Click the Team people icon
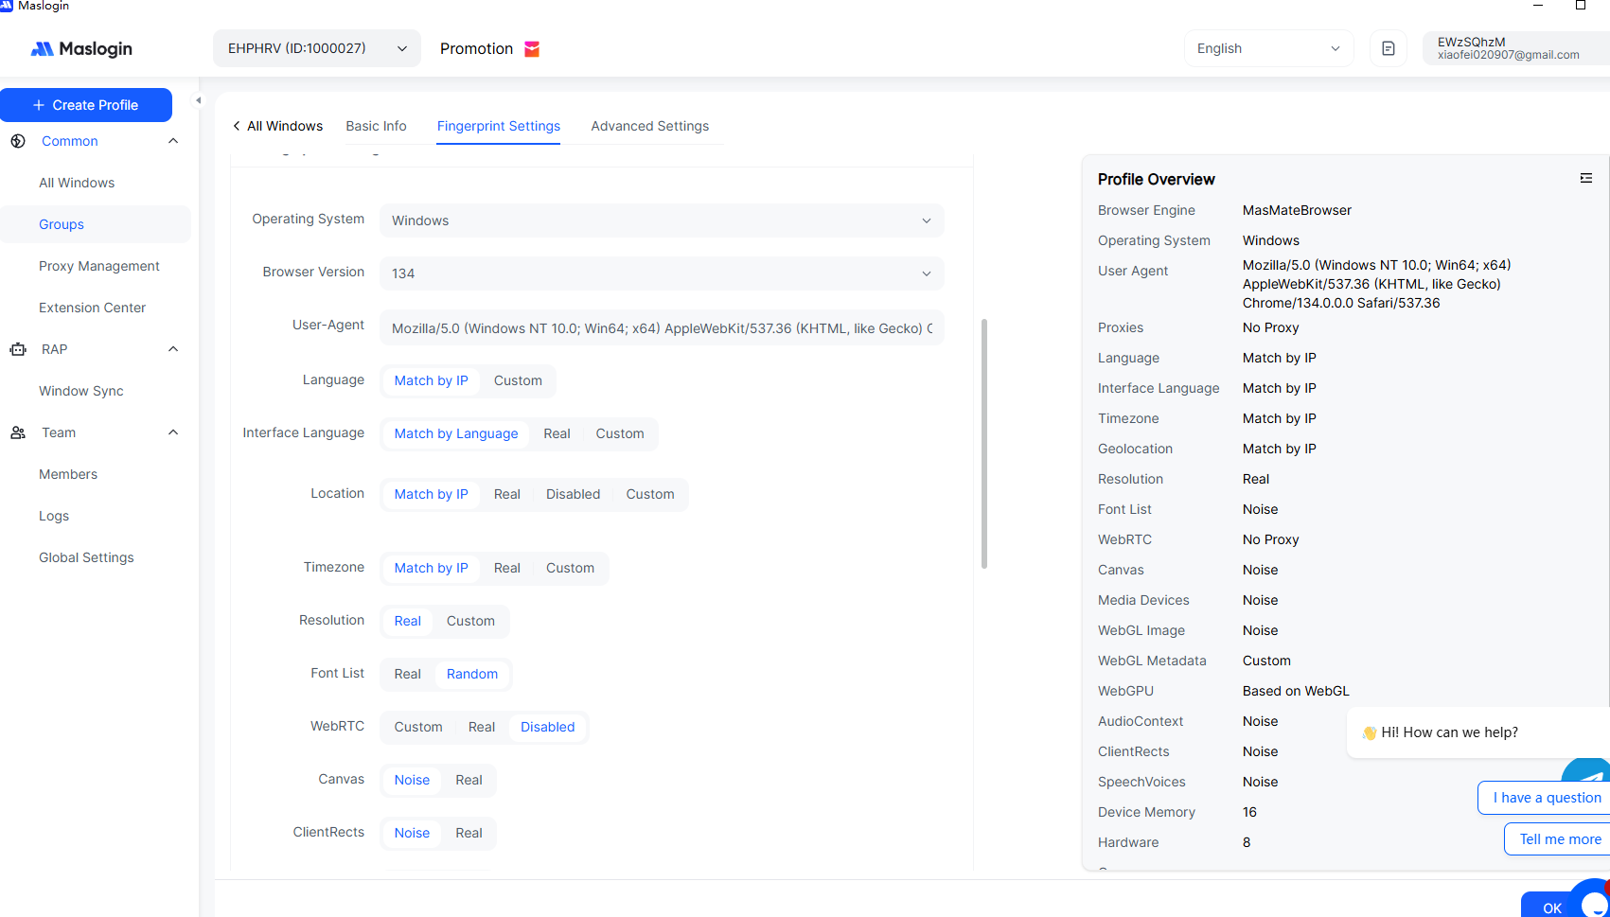This screenshot has height=917, width=1610. coord(18,432)
